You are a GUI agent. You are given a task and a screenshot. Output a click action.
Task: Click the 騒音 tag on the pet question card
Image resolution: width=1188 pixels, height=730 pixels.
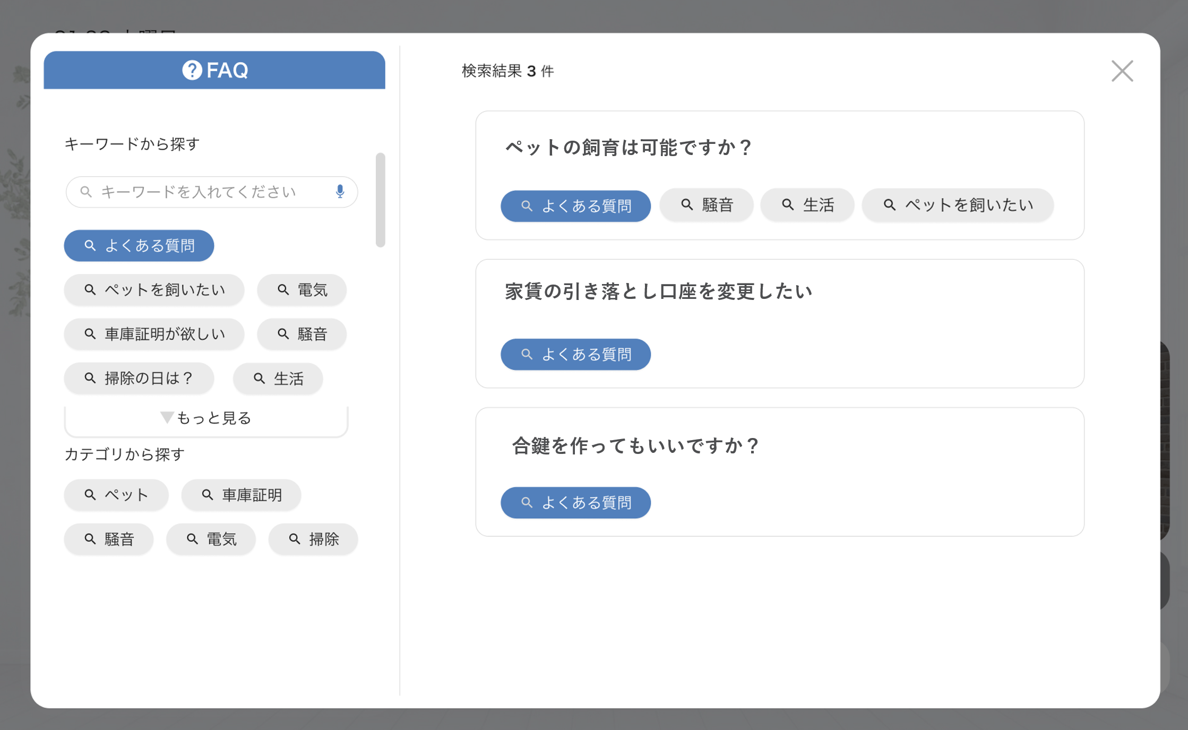pos(707,205)
